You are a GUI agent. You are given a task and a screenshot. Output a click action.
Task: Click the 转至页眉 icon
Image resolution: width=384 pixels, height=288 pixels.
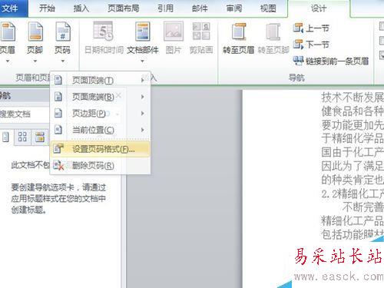click(x=239, y=31)
